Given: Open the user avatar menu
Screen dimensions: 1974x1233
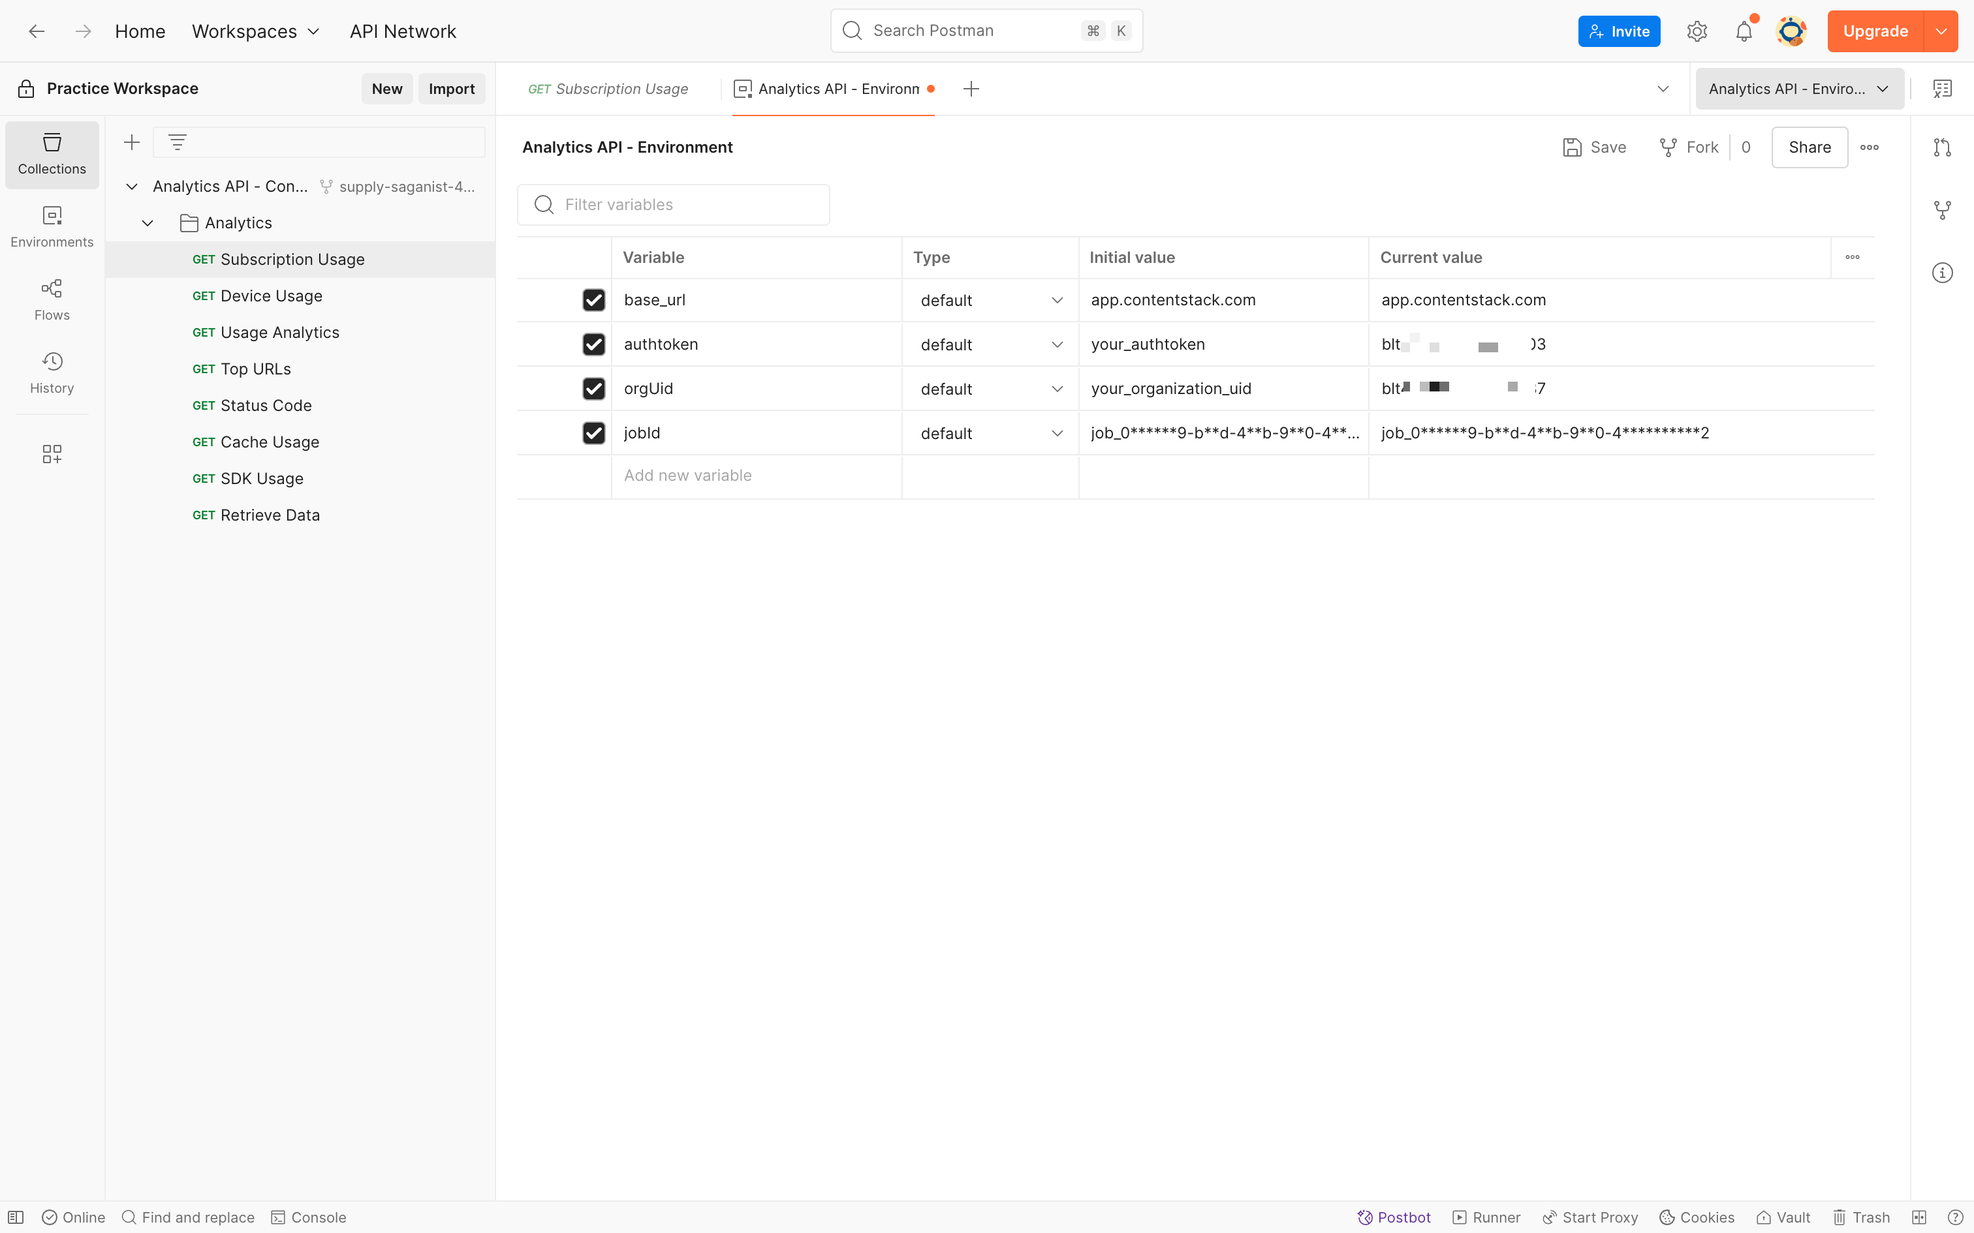Looking at the screenshot, I should 1791,31.
